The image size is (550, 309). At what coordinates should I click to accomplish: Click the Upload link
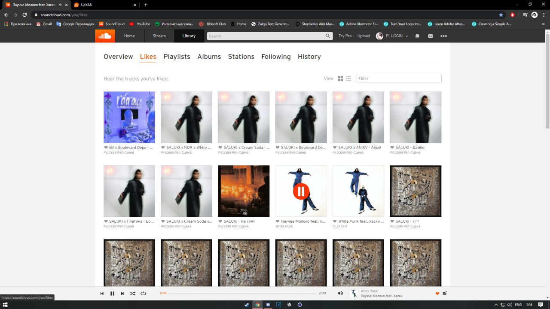point(364,36)
